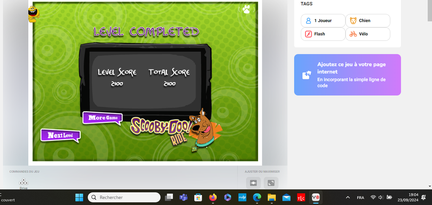Open Firefox from the taskbar
Viewport: 432px width, 205px height.
point(213,197)
